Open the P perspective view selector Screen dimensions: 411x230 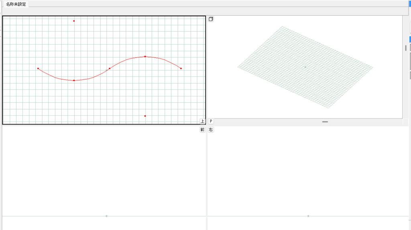pyautogui.click(x=211, y=121)
